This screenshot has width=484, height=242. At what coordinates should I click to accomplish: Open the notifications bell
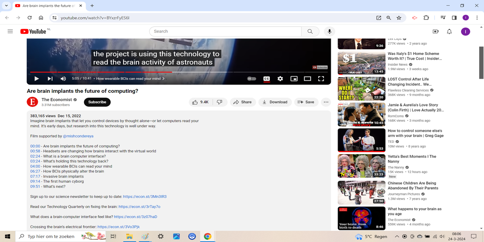(x=449, y=31)
